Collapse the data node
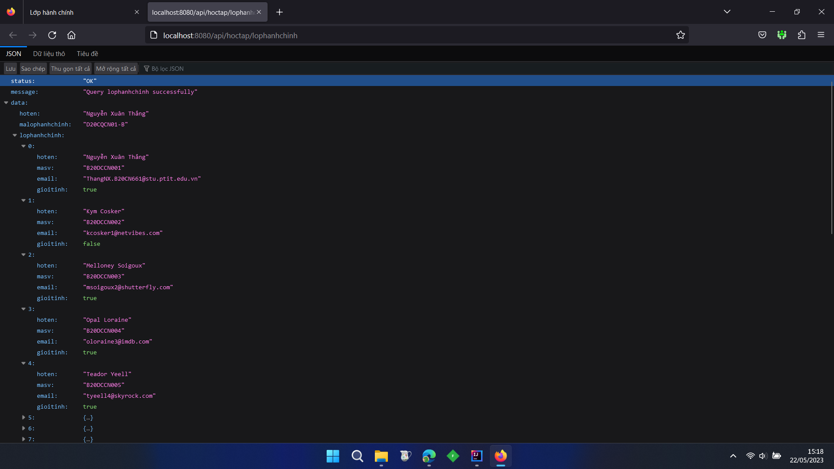The width and height of the screenshot is (834, 469). (x=6, y=102)
